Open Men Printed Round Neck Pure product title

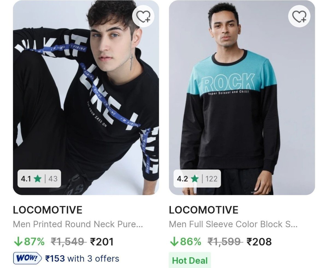(x=78, y=224)
